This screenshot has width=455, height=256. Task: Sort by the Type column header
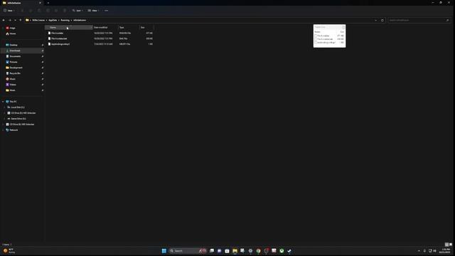point(128,27)
